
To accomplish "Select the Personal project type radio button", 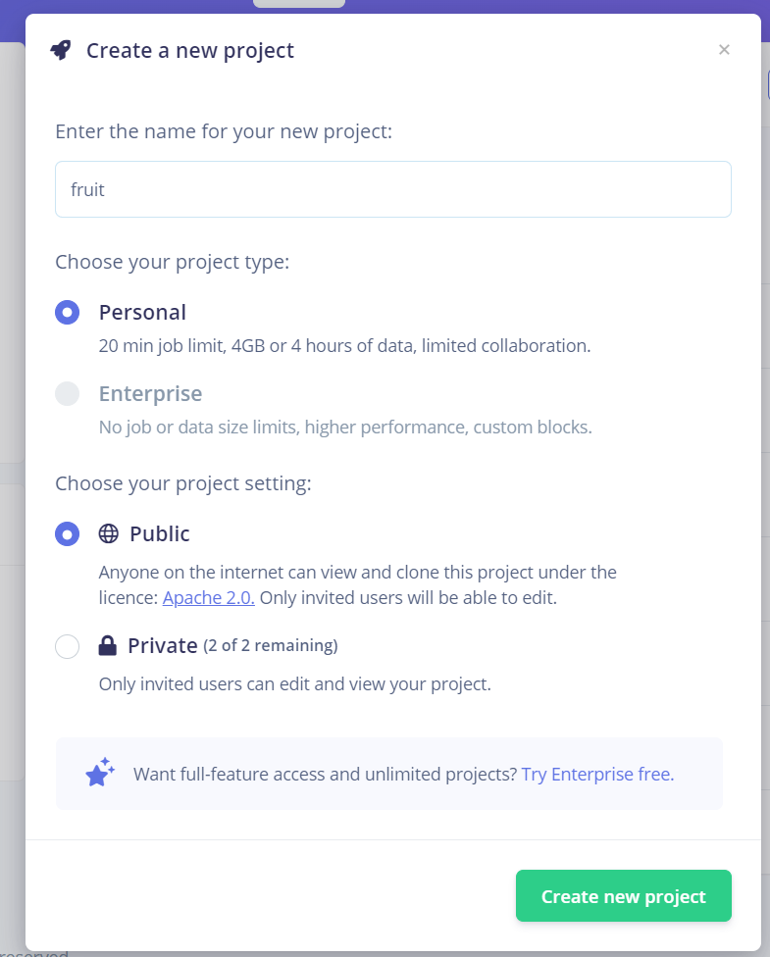I will pyautogui.click(x=67, y=313).
